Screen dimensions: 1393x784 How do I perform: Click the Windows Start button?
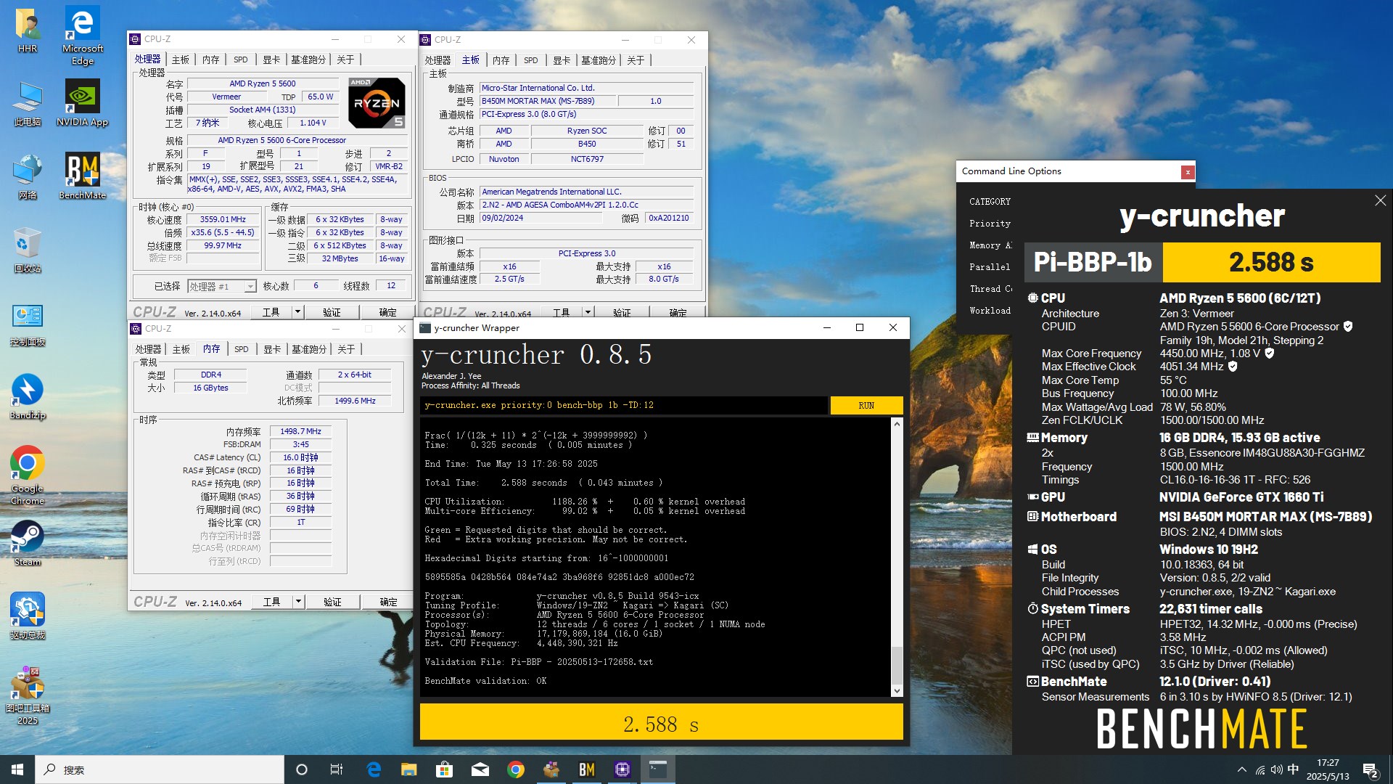17,769
